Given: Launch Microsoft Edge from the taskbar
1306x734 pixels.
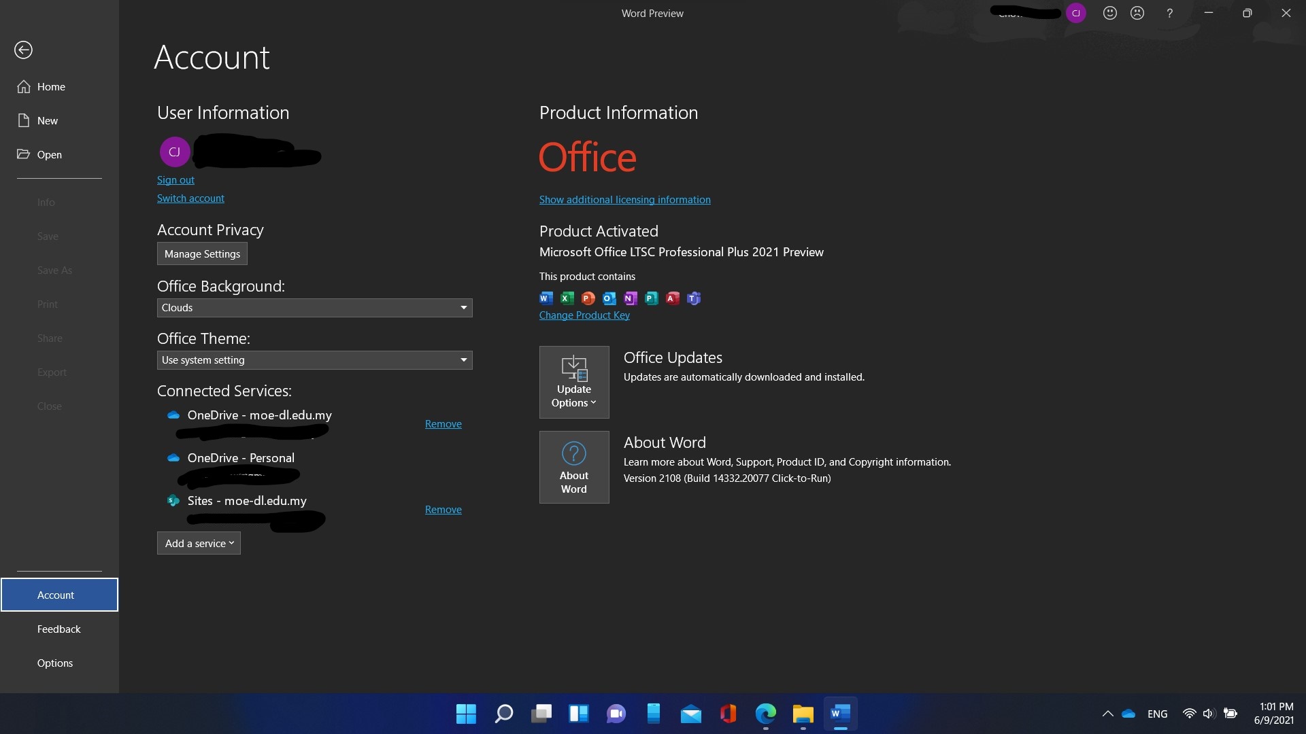Looking at the screenshot, I should pyautogui.click(x=765, y=714).
